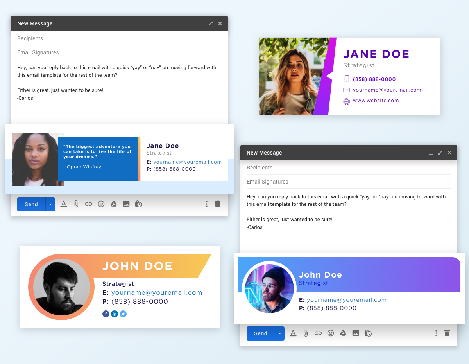Insert emoji in upper-left message window
Viewport: 469px width, 364px height.
[101, 204]
